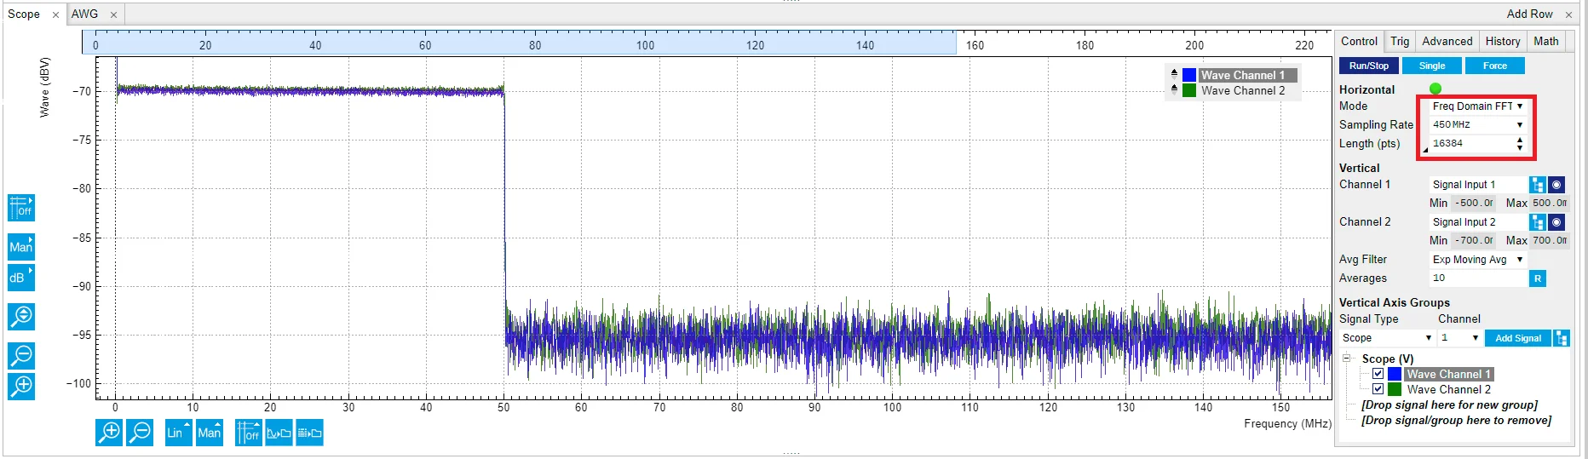Open the History tab

click(1503, 41)
